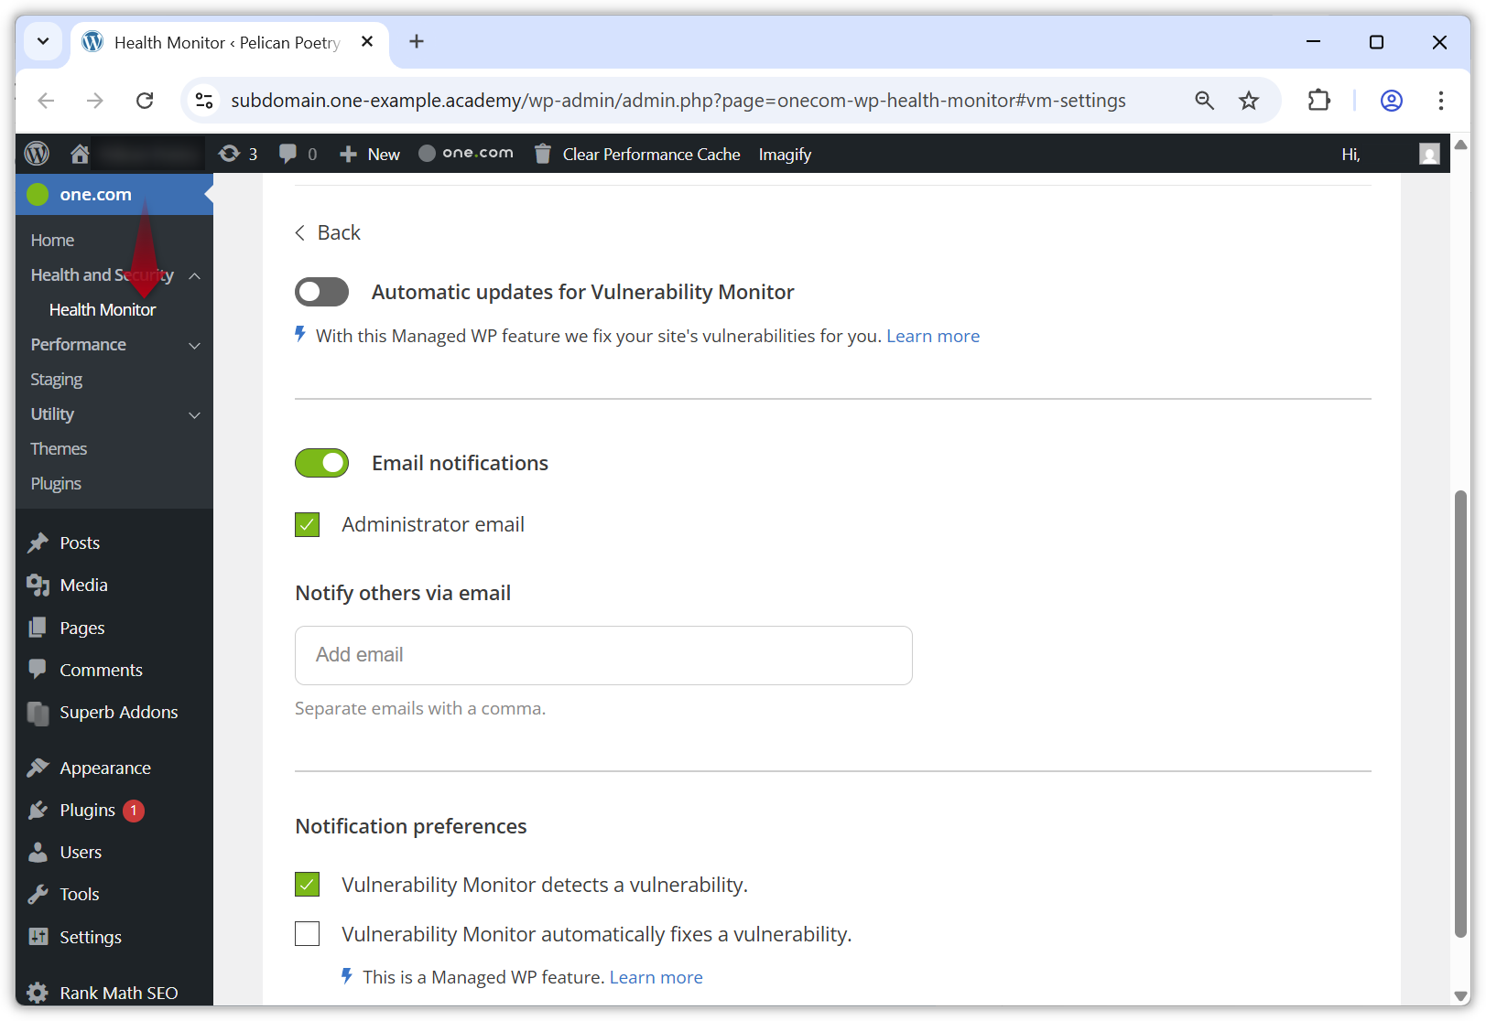This screenshot has height=1021, width=1486.
Task: Click the Add email input field
Action: point(603,655)
